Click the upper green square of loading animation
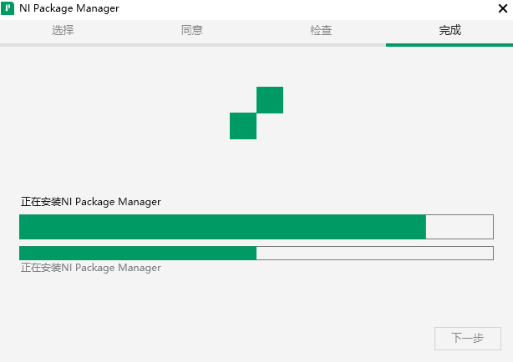 (270, 100)
